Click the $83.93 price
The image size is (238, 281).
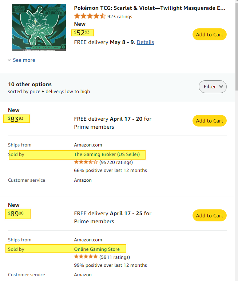[16, 119]
